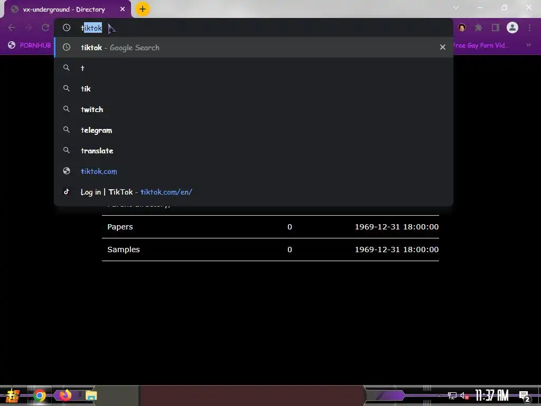Open the tiktok.com URL suggestion
This screenshot has height=406, width=541.
click(254, 171)
